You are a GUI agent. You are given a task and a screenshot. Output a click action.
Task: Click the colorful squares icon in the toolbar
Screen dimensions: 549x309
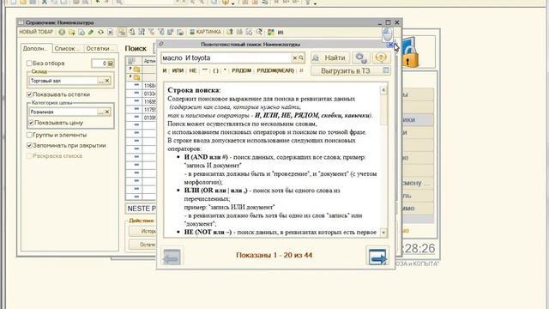(x=271, y=33)
